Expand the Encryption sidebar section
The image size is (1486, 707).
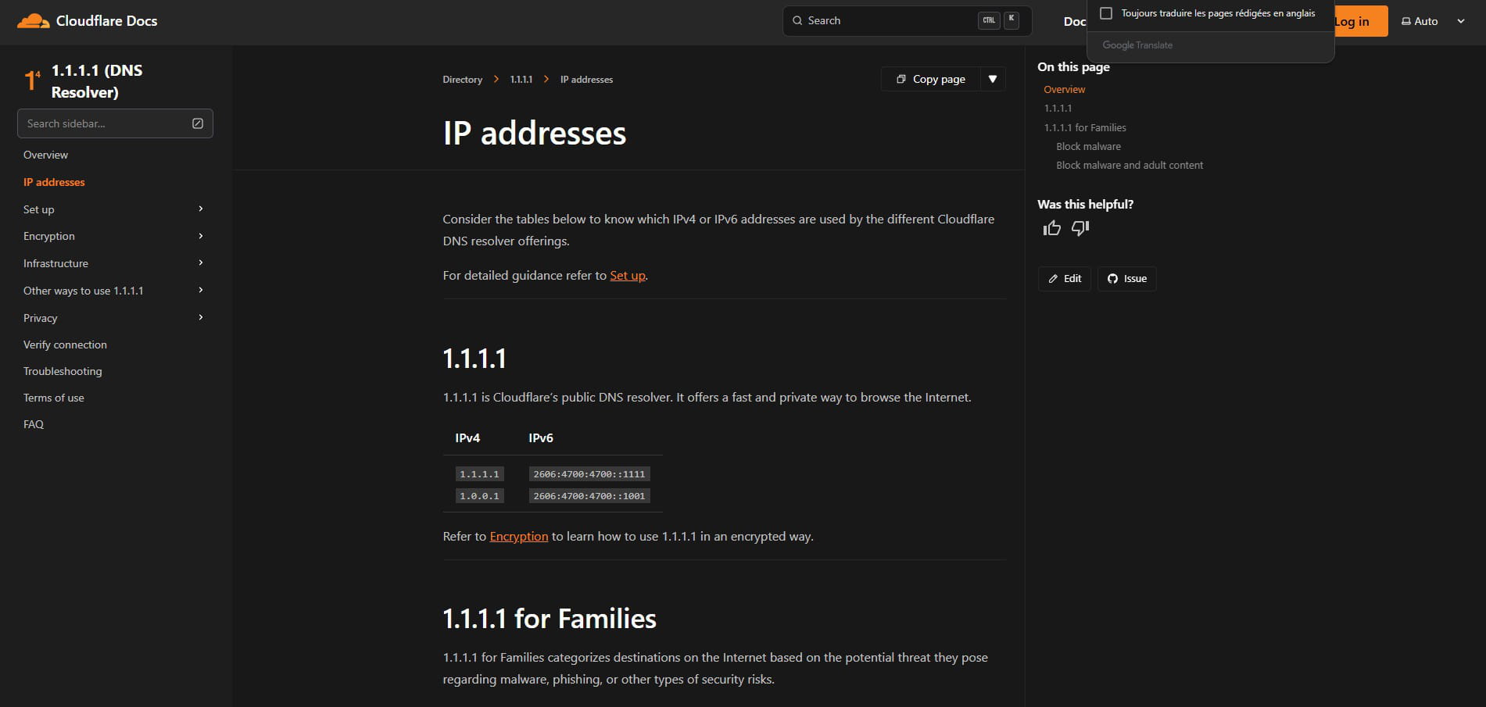coord(201,236)
